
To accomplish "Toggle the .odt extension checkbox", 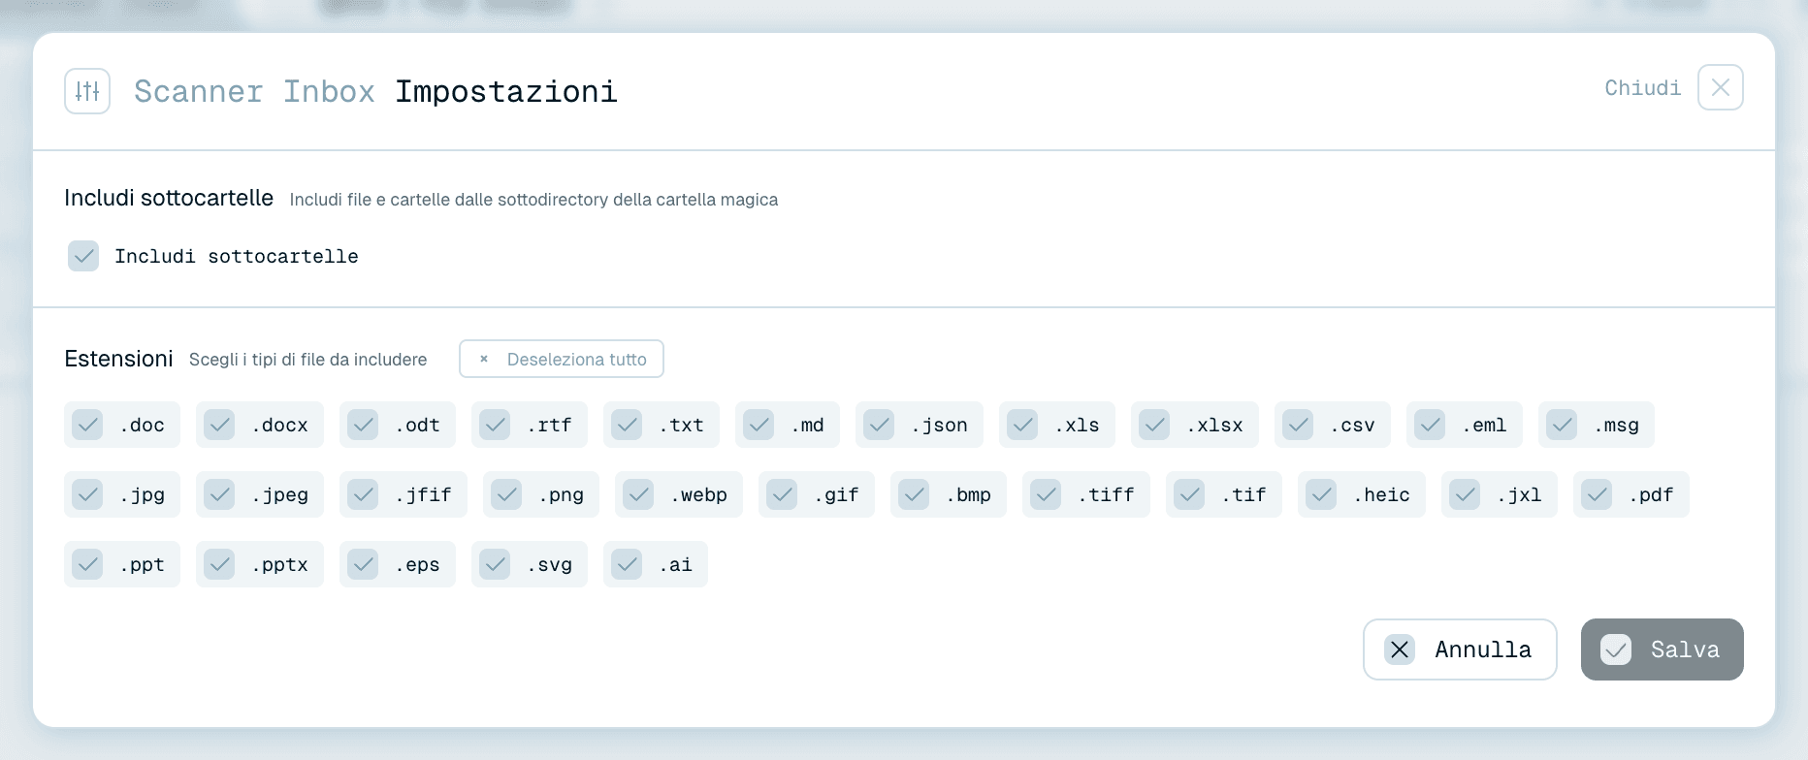I will tap(363, 425).
